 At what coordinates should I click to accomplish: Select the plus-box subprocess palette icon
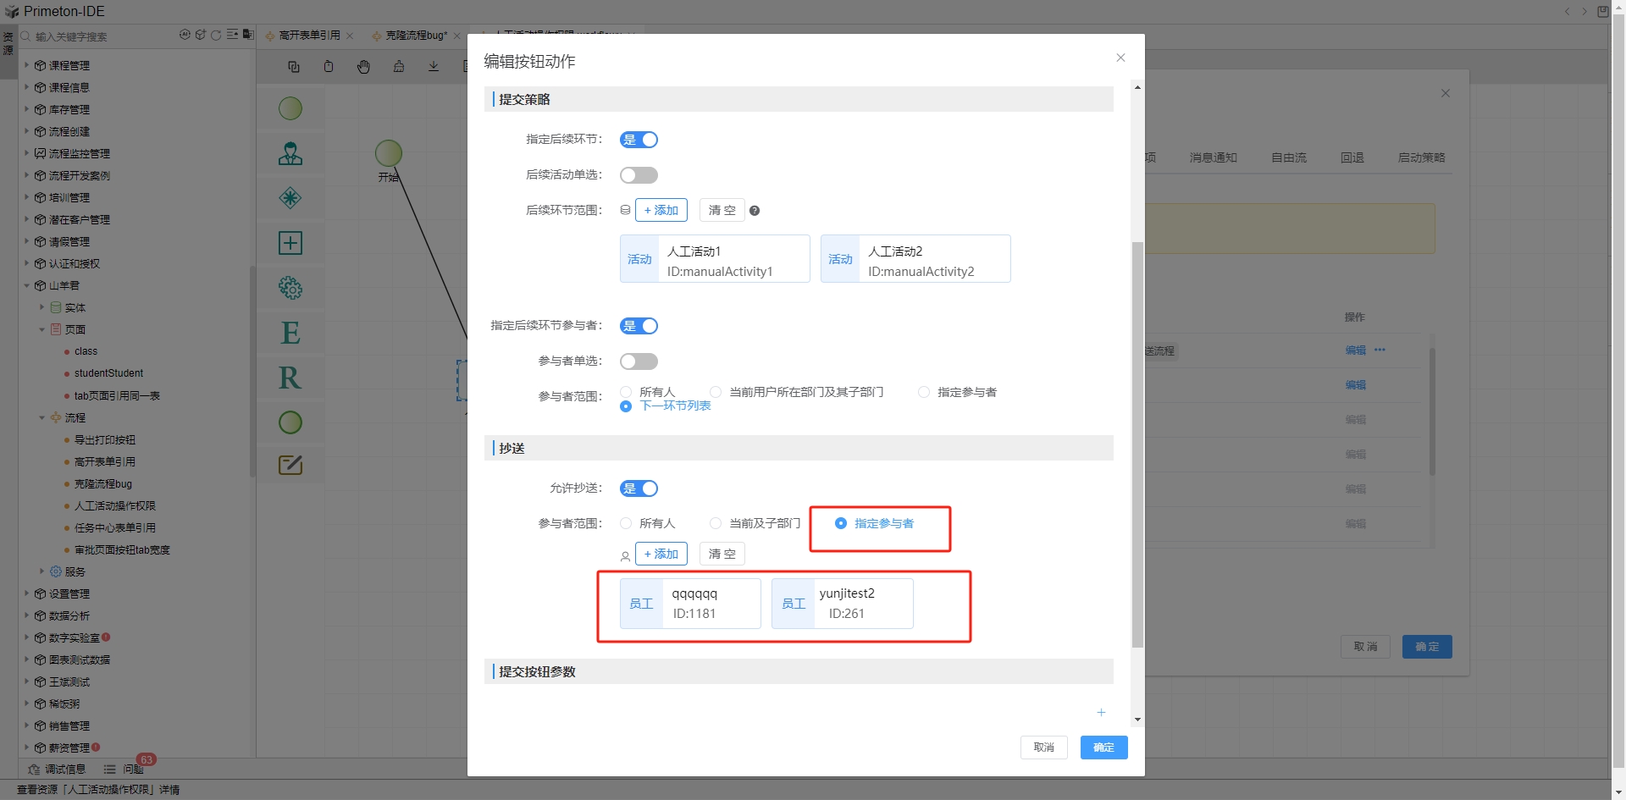290,243
